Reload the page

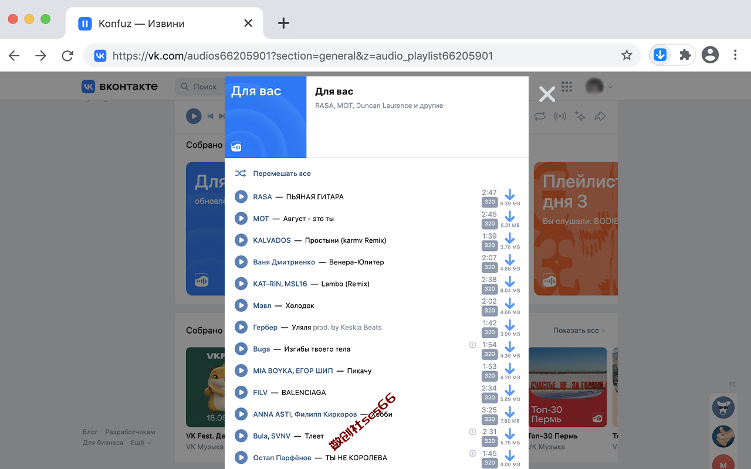pos(67,56)
